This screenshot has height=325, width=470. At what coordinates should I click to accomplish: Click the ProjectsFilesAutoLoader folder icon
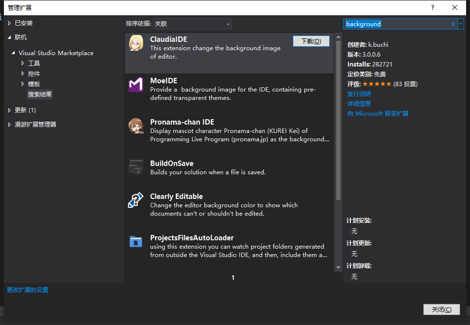click(136, 241)
